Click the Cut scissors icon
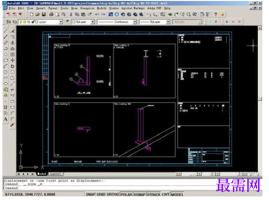This screenshot has width=269, height=200. click(71, 14)
